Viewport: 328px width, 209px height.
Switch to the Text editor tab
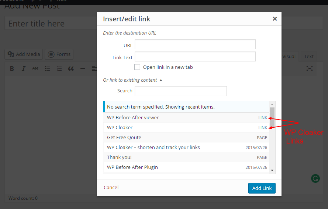point(308,56)
